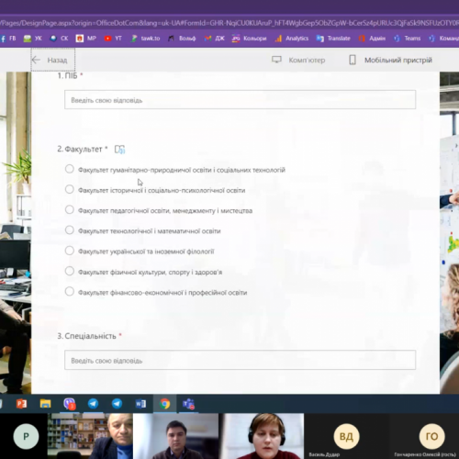
Task: Open the УК bookmark
Action: click(x=33, y=39)
